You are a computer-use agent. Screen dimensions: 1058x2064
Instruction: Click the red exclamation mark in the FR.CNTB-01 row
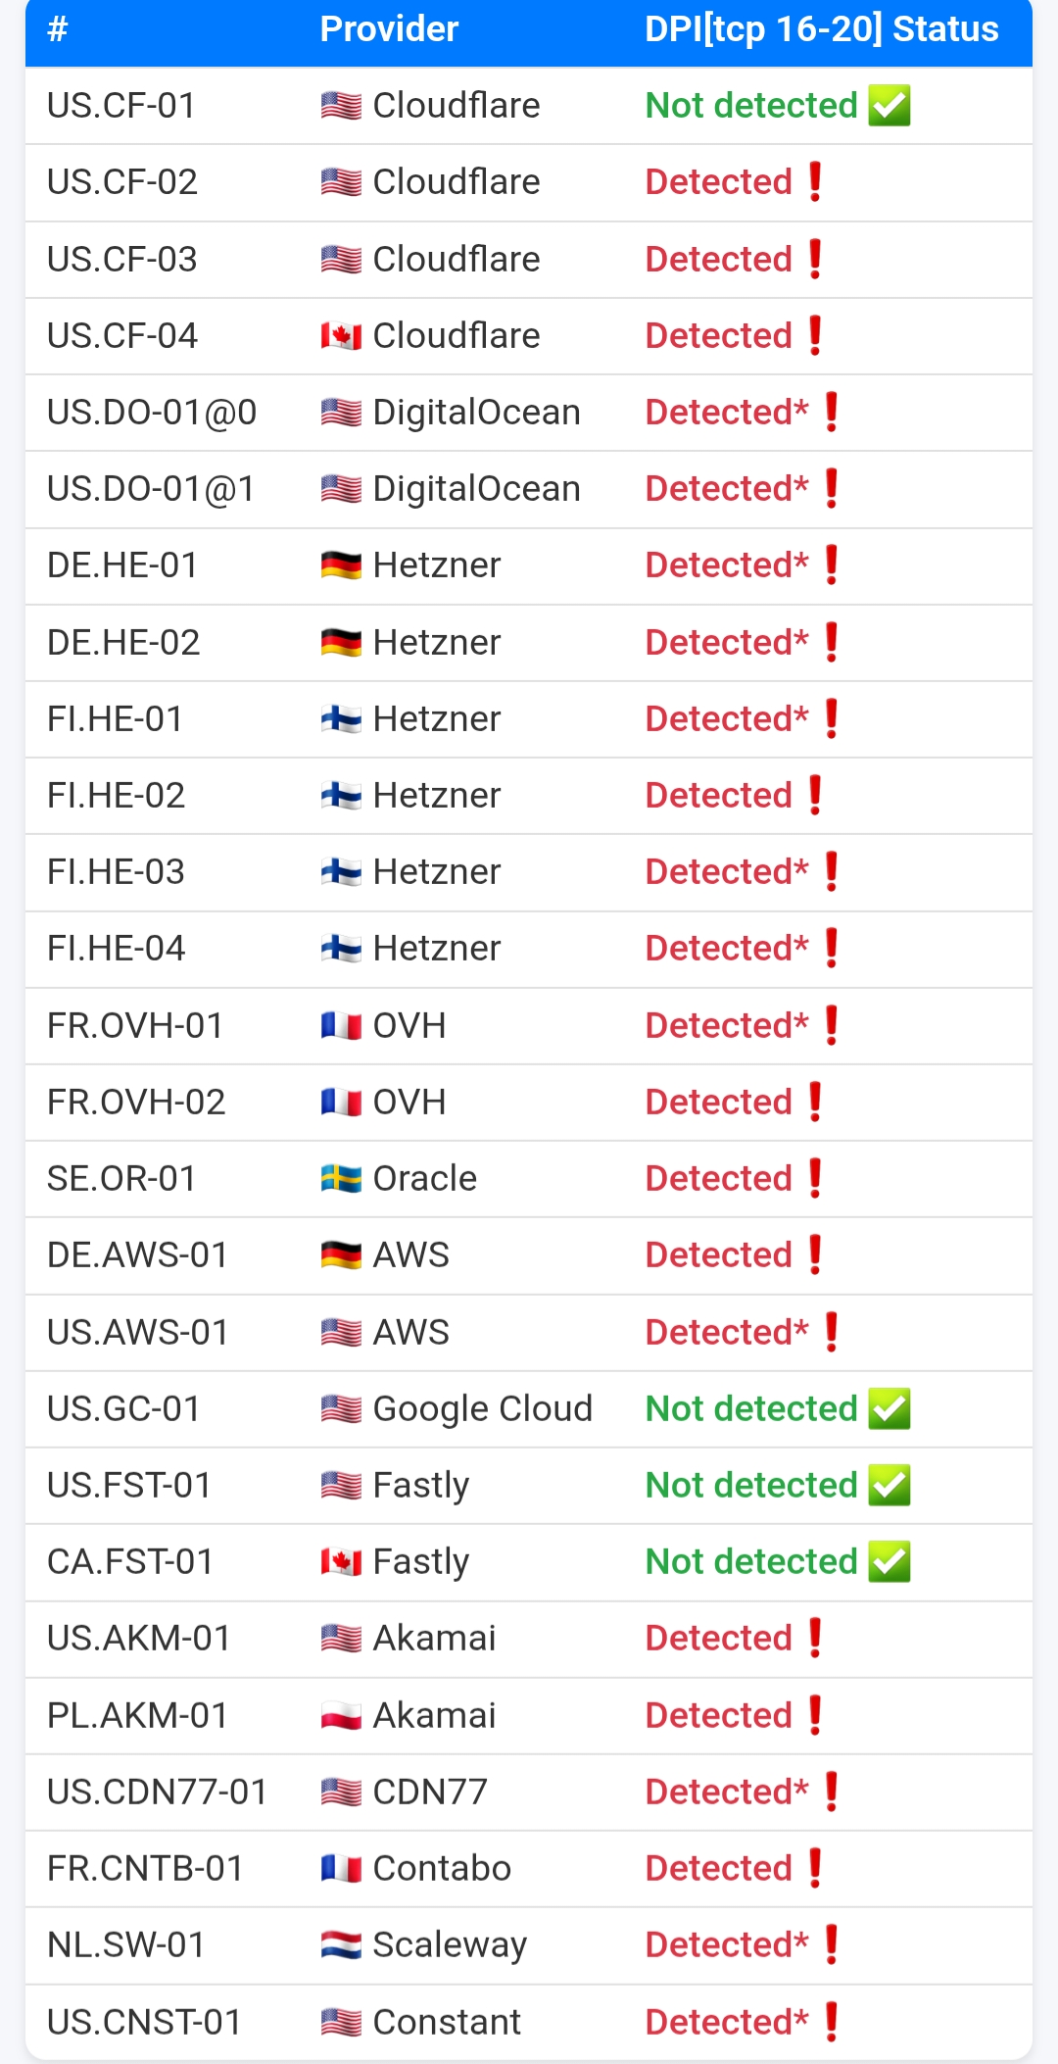(x=815, y=1868)
